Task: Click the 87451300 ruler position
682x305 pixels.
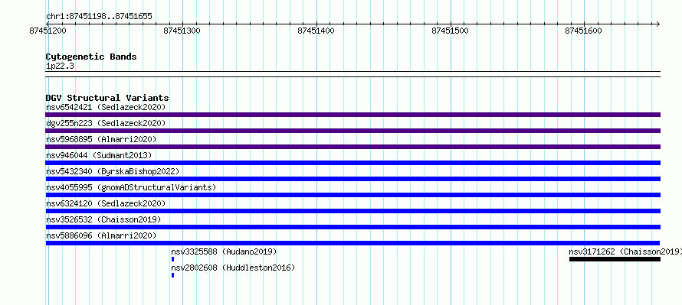Action: coord(182,31)
